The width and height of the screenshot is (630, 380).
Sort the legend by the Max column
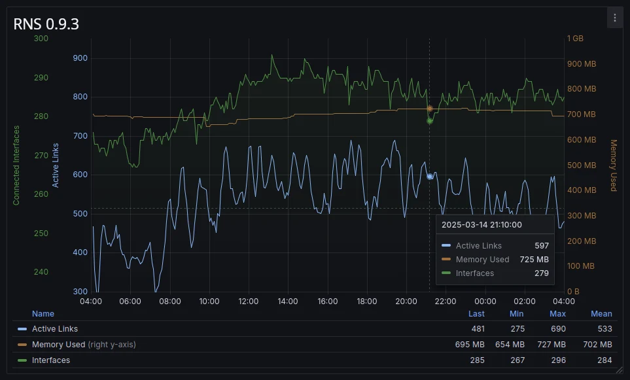[557, 314]
